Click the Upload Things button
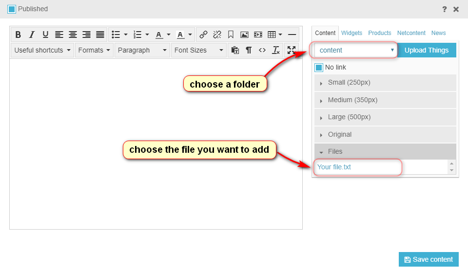 427,50
